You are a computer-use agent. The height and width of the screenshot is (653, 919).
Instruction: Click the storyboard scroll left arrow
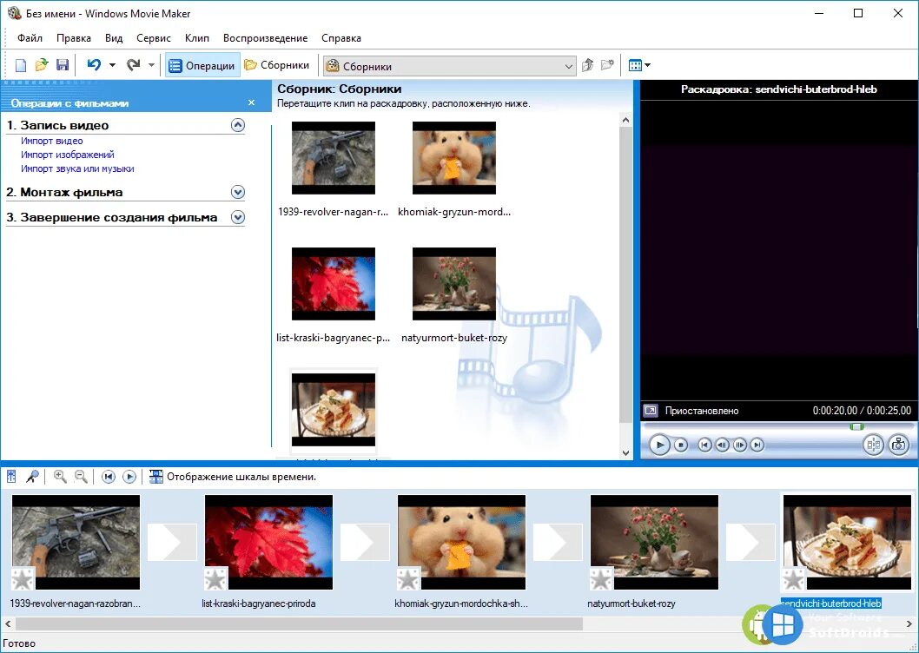8,623
